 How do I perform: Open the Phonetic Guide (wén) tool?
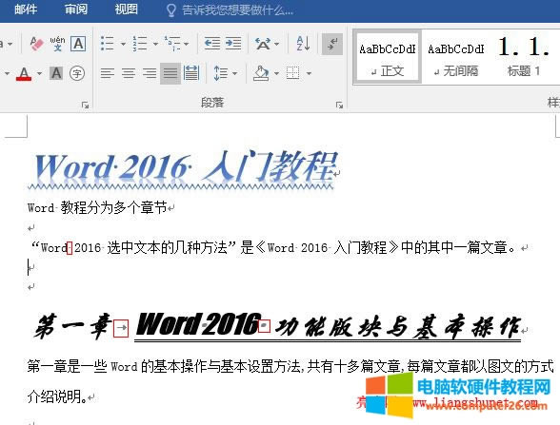point(57,44)
